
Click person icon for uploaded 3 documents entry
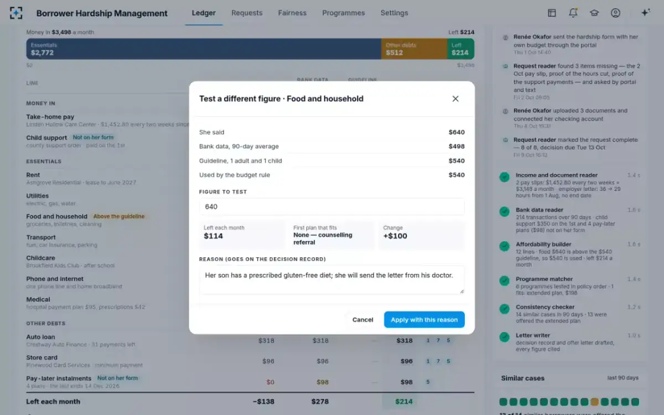pyautogui.click(x=505, y=111)
